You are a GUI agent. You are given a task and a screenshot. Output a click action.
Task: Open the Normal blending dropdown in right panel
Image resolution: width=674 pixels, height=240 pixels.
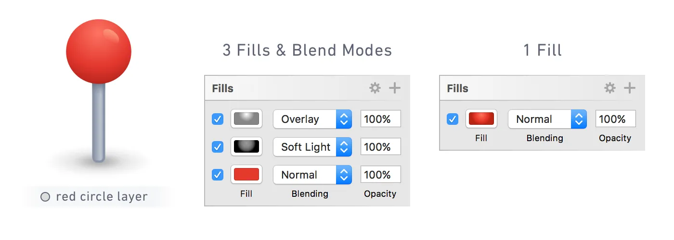[547, 119]
